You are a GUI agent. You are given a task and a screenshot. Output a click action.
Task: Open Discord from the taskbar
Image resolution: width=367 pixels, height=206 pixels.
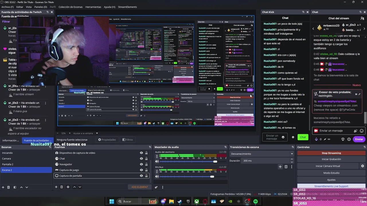pyautogui.click(x=163, y=201)
